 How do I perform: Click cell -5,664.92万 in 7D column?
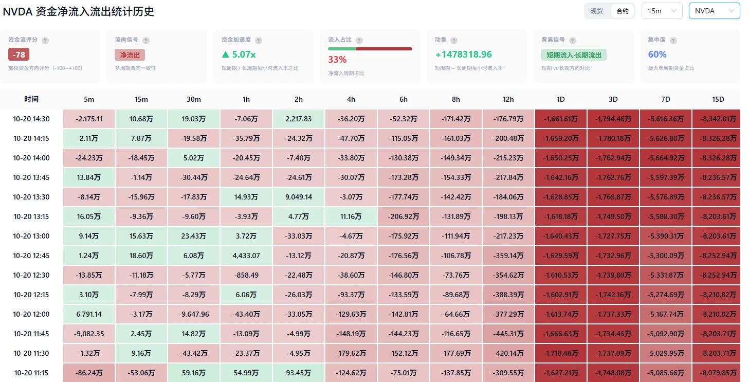point(666,158)
